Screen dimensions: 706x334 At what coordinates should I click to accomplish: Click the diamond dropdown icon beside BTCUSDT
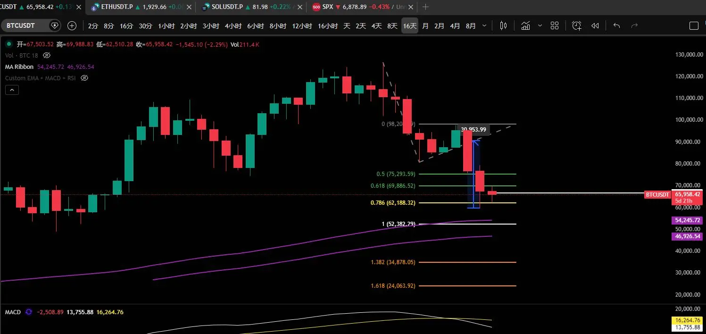point(55,25)
